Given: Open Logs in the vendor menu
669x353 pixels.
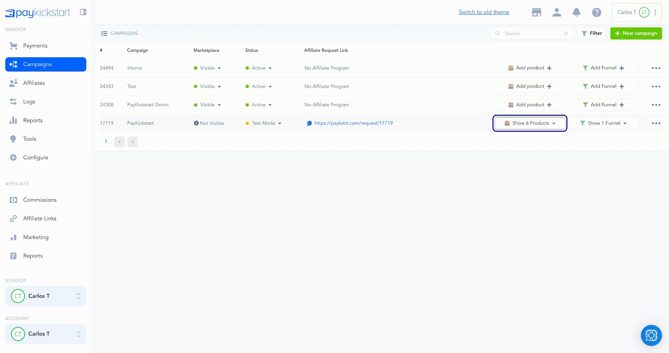Looking at the screenshot, I should [x=46, y=102].
